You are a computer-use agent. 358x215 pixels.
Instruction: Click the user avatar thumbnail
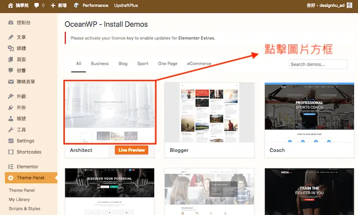point(349,5)
